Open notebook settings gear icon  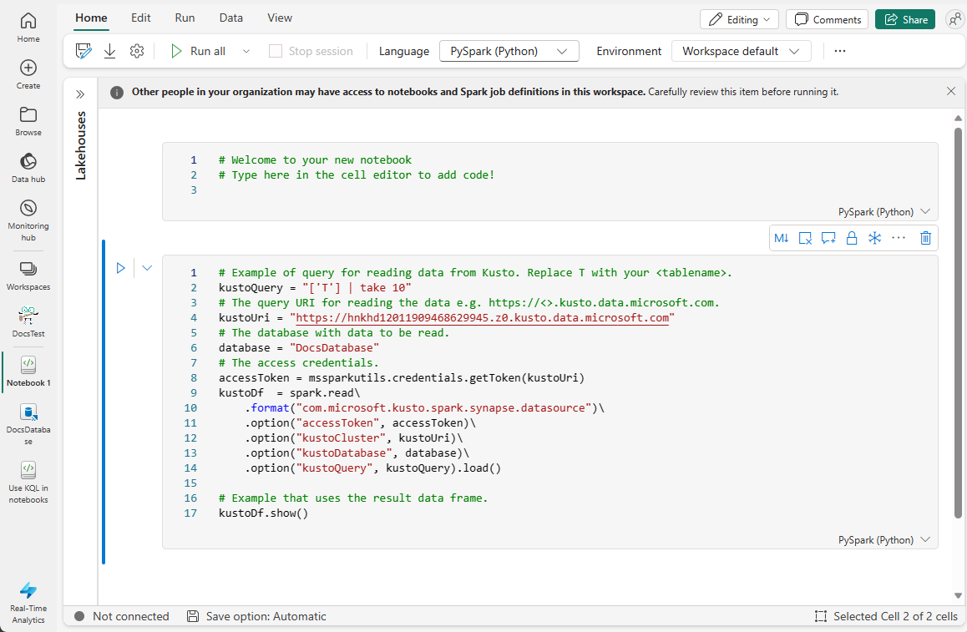[137, 51]
